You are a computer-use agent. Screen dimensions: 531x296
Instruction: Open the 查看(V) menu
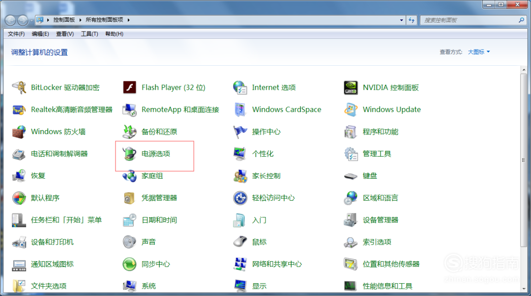tap(65, 34)
